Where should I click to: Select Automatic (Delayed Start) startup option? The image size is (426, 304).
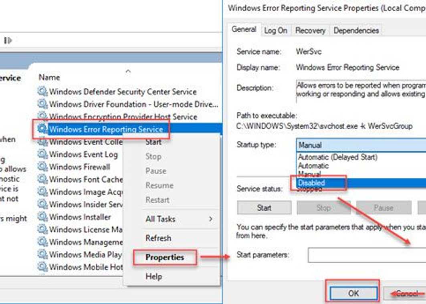click(337, 157)
